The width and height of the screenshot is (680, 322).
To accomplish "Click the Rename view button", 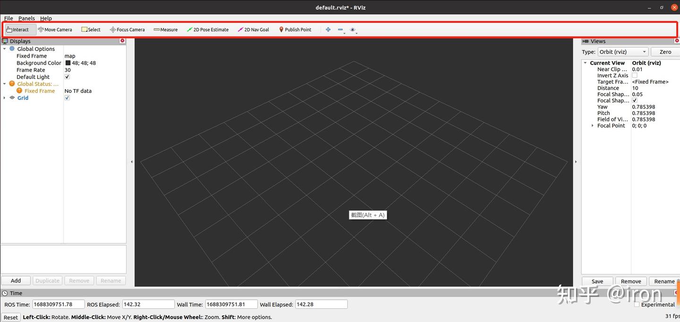I will tap(664, 281).
